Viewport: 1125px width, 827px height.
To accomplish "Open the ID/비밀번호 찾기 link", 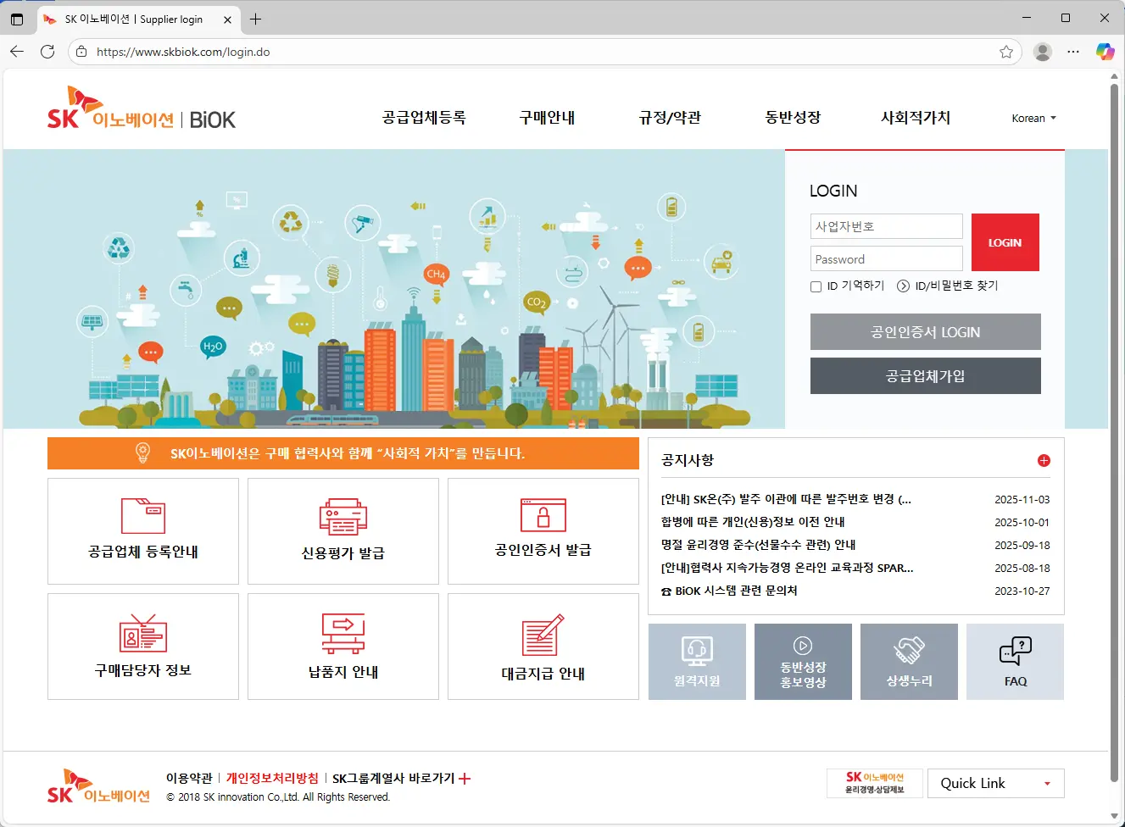I will (x=956, y=286).
